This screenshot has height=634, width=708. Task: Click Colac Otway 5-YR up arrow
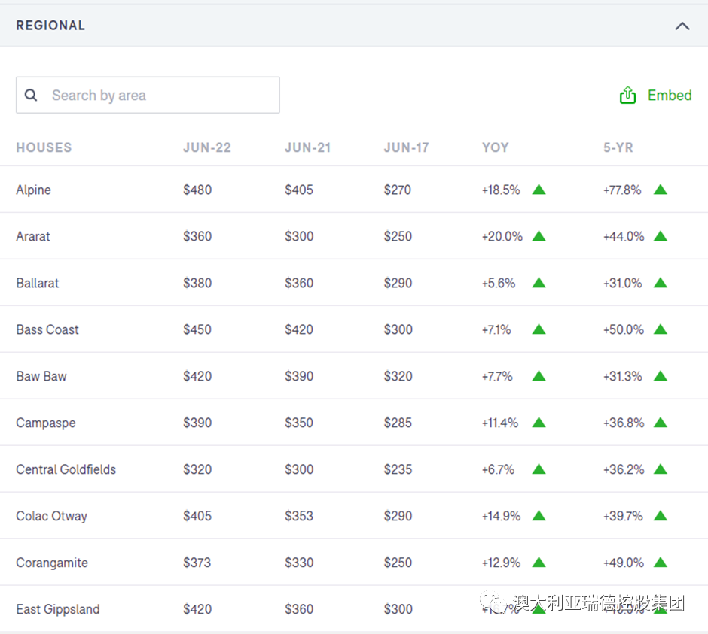pos(661,516)
